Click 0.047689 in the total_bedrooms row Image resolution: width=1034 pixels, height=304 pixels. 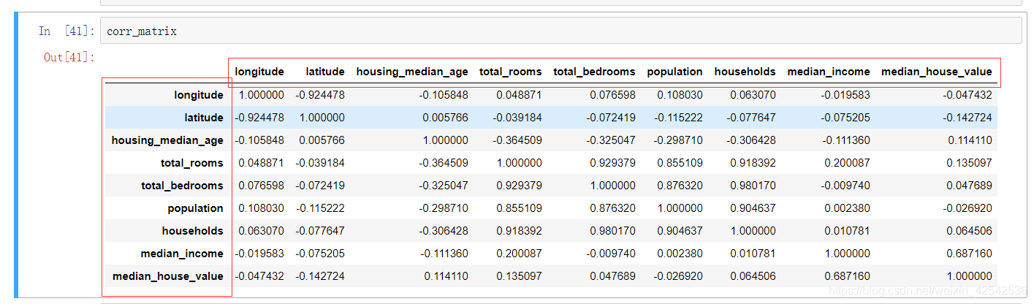click(x=970, y=186)
